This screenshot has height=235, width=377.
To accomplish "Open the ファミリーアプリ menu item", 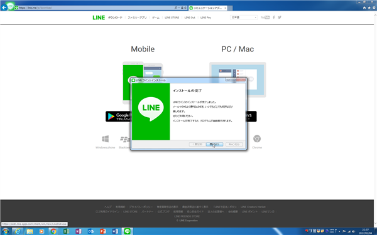I will [x=137, y=18].
